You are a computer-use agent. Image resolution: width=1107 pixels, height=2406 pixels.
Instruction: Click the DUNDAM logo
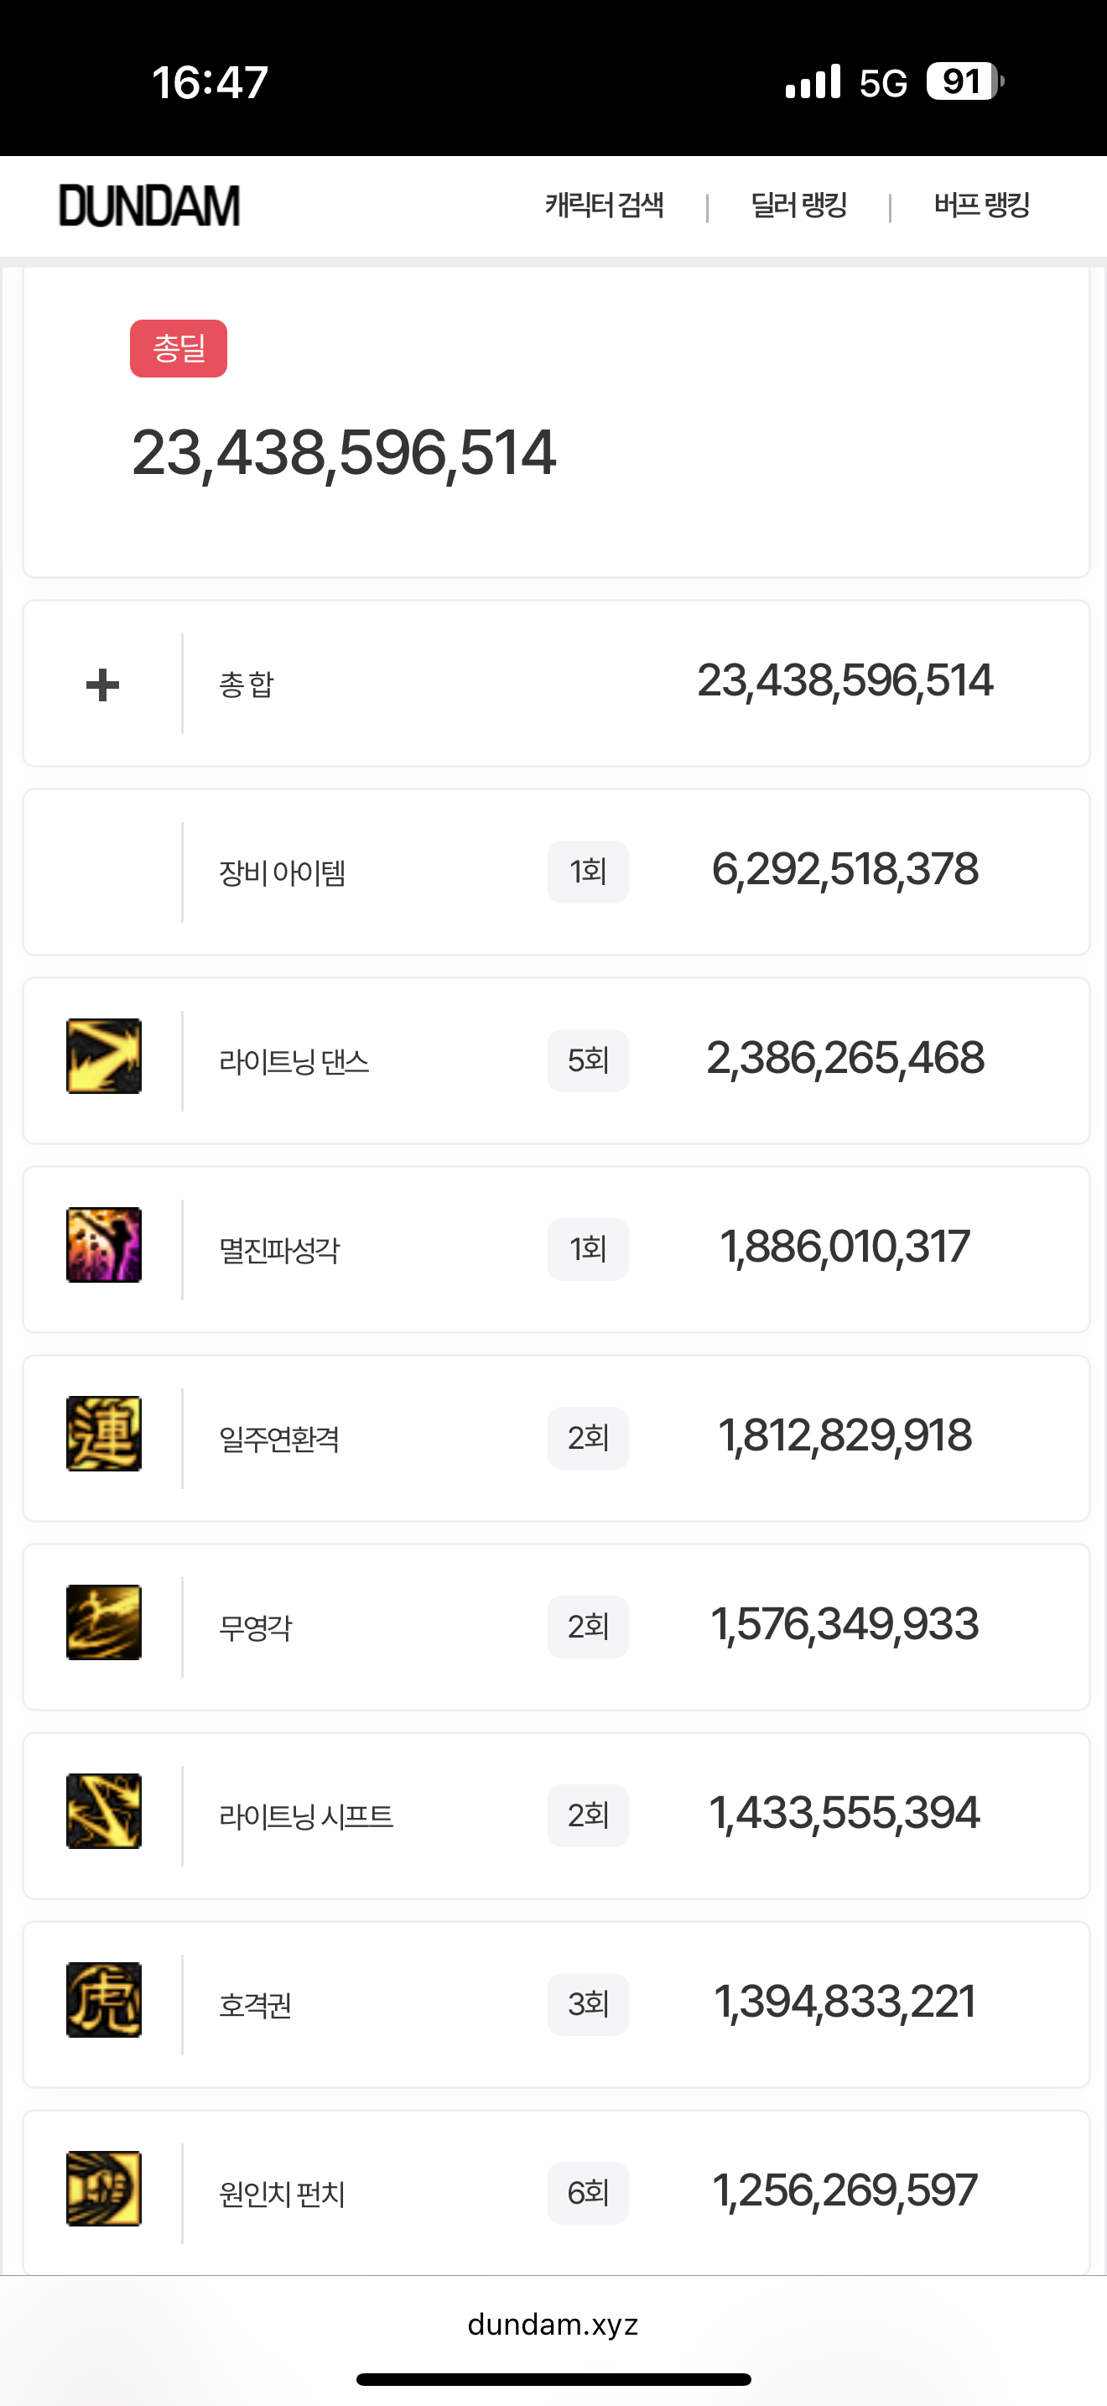pos(149,206)
